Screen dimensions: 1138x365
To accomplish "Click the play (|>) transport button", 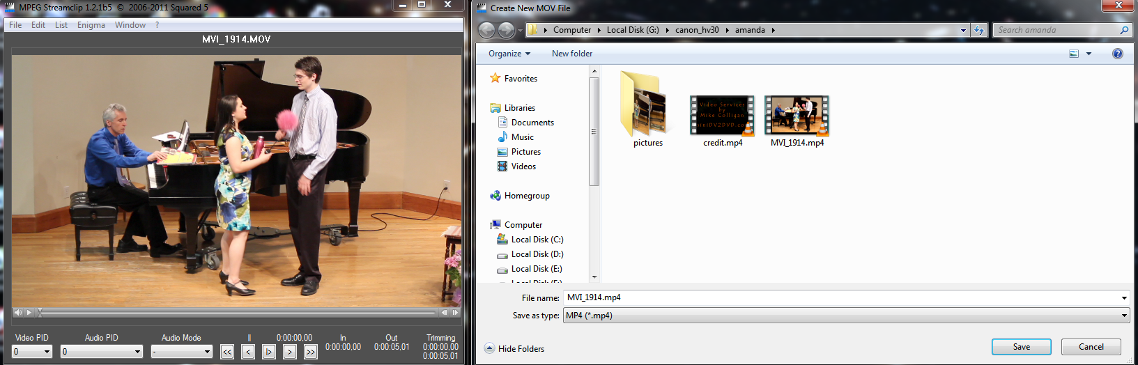I will (x=269, y=352).
